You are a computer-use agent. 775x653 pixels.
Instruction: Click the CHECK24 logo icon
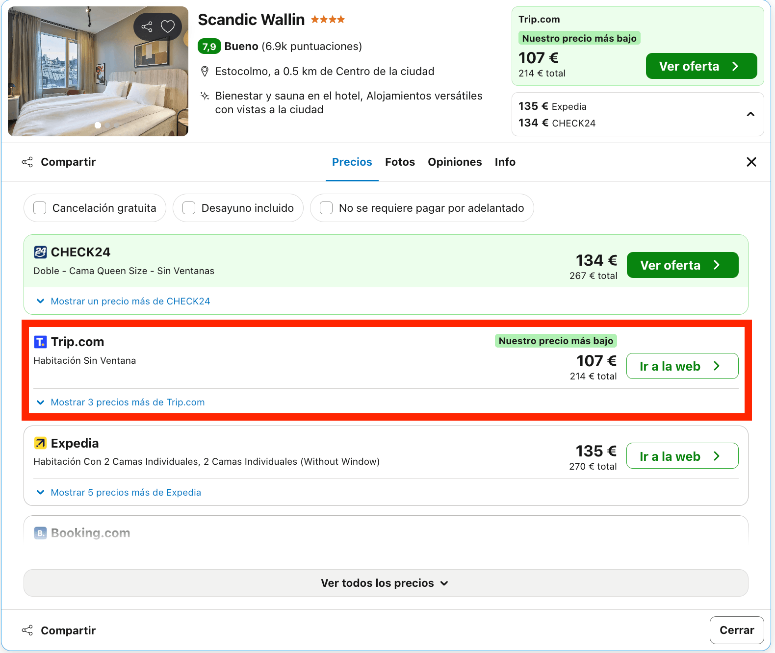[x=40, y=252]
